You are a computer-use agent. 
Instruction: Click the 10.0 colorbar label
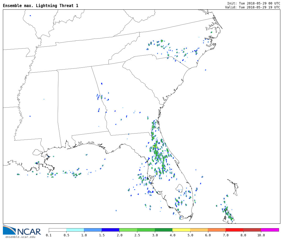(261, 235)
